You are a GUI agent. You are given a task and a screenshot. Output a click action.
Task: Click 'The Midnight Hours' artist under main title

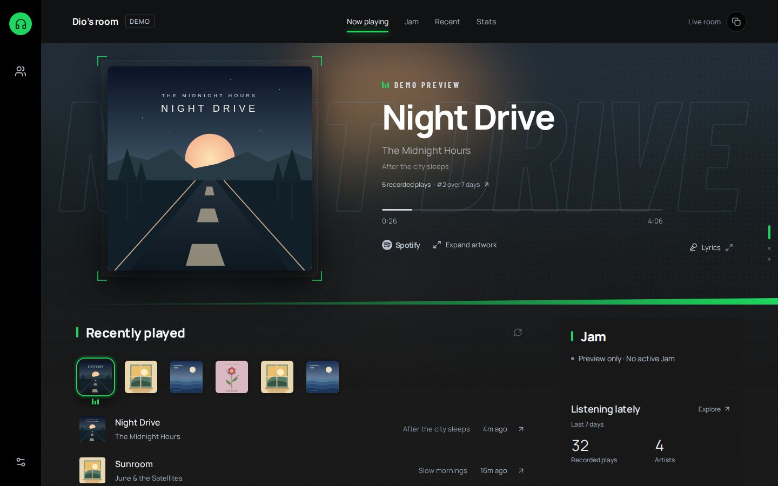pos(426,151)
